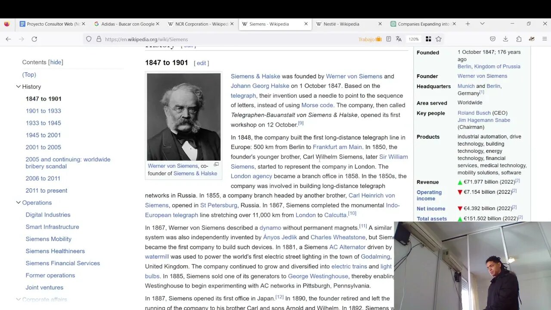View site security padlock info
Viewport: 551px width, 310px height.
coord(99,39)
